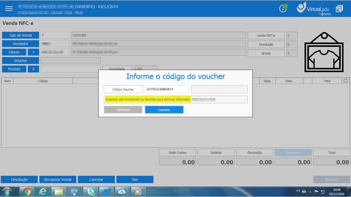The image size is (351, 197).
Task: Focus the Voucher input field
Action: pos(71,61)
